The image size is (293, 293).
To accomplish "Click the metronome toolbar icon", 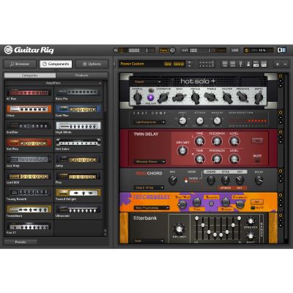I will point(248,64).
